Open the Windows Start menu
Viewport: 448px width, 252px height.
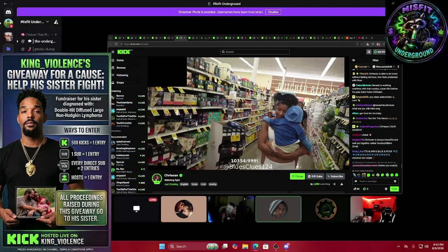(x=162, y=246)
